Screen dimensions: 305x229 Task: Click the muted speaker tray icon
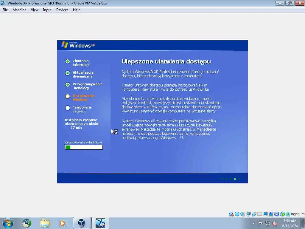point(275,224)
